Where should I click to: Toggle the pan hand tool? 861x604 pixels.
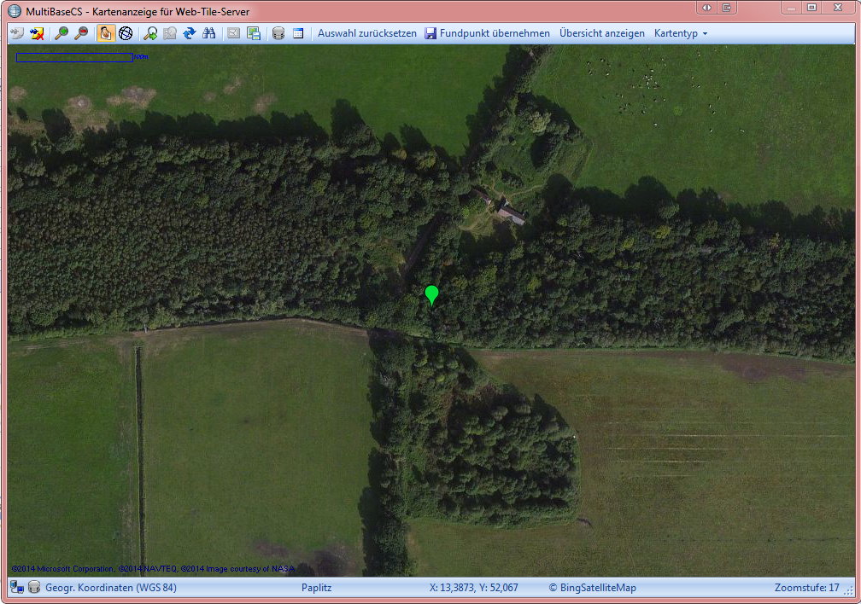point(106,33)
